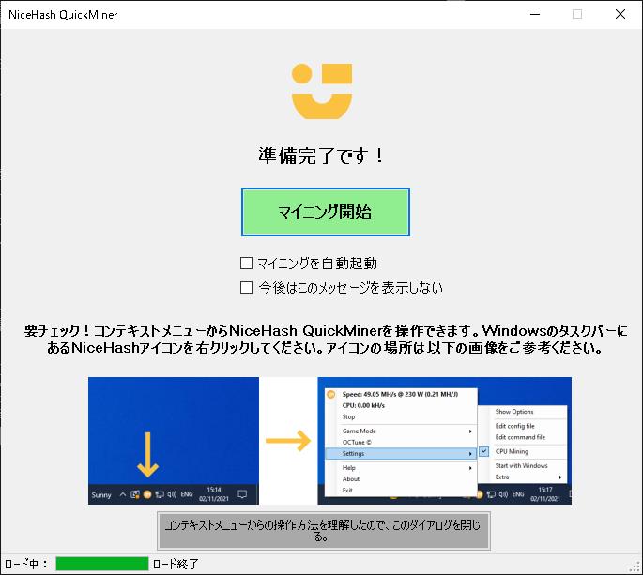Click the 要チェック！ instruction paragraph

pos(325,340)
